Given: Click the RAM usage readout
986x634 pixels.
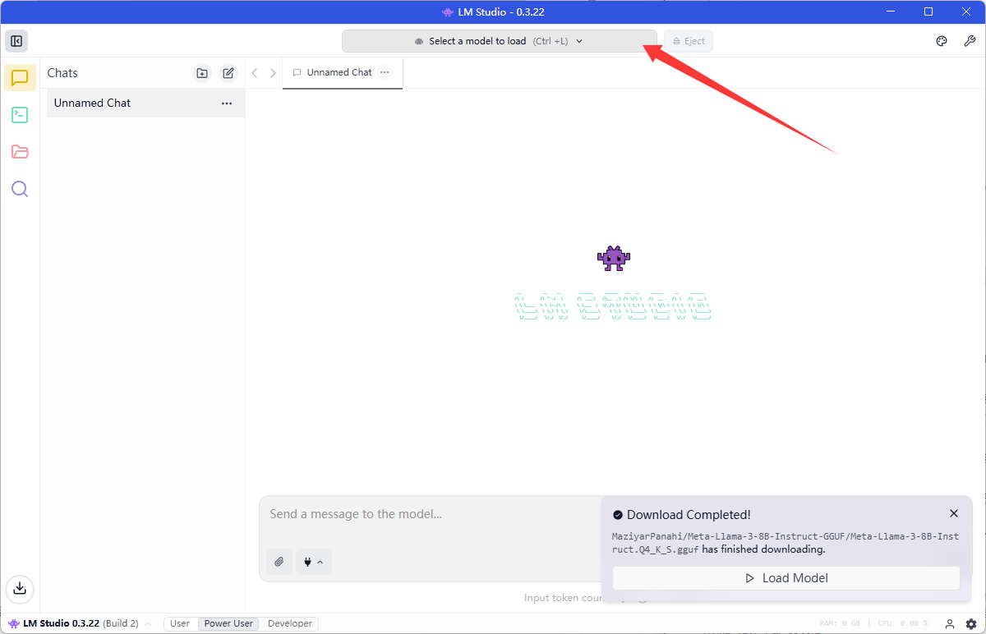Looking at the screenshot, I should tap(840, 624).
